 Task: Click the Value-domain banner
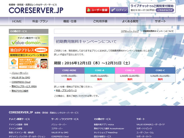click(x=29, y=40)
